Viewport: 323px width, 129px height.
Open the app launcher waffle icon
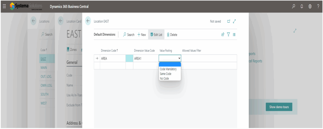(4, 7)
